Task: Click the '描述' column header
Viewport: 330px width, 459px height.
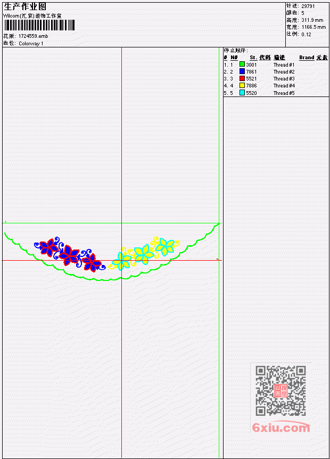Action: pyautogui.click(x=279, y=58)
